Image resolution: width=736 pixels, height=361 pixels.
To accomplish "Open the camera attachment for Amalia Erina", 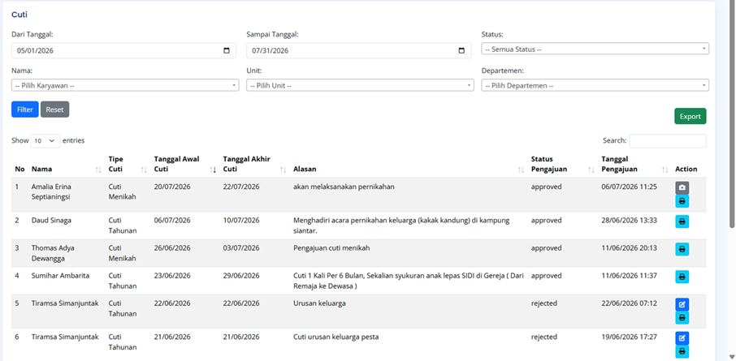I will 682,188.
